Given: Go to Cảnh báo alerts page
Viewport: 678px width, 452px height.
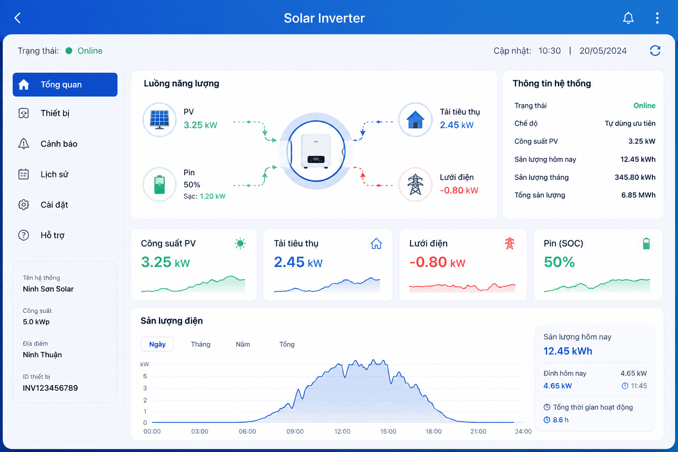Looking at the screenshot, I should click(65, 144).
